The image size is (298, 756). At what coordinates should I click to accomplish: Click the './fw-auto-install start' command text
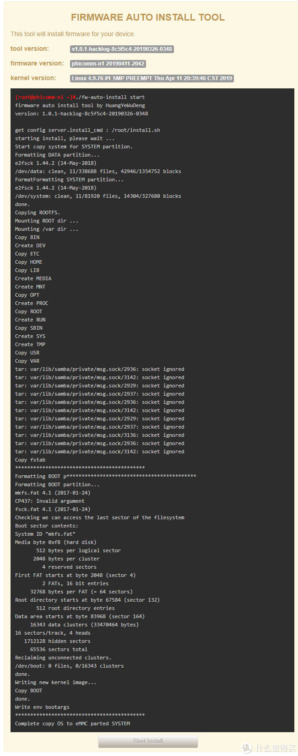tap(111, 97)
